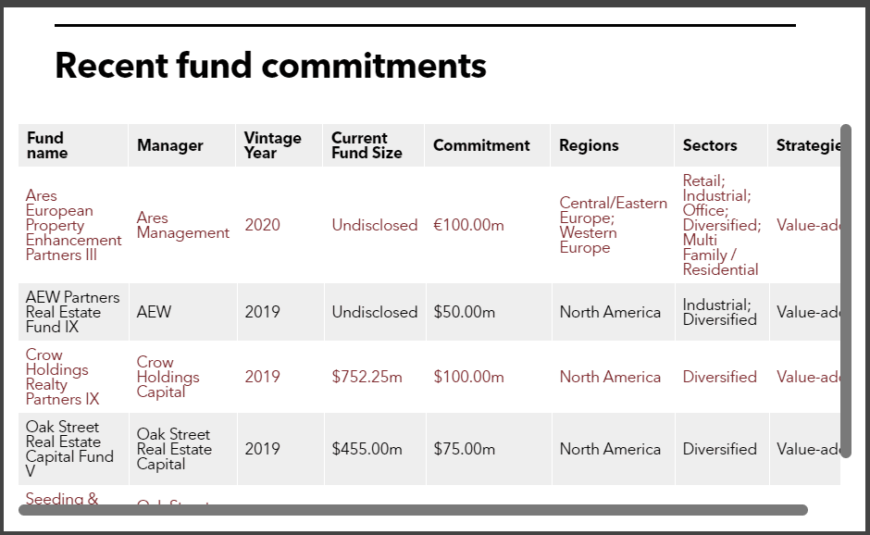This screenshot has width=870, height=535.
Task: Click North America in AEW row
Action: [x=610, y=312]
